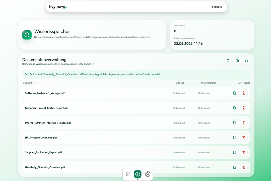Click edit icon for Supplier_Evaluation_Report.pdf
Screen dimensions: 271x181
[235, 152]
